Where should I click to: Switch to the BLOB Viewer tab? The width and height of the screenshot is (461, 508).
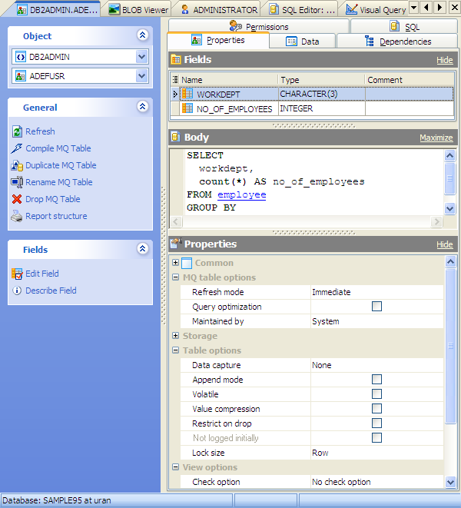138,10
